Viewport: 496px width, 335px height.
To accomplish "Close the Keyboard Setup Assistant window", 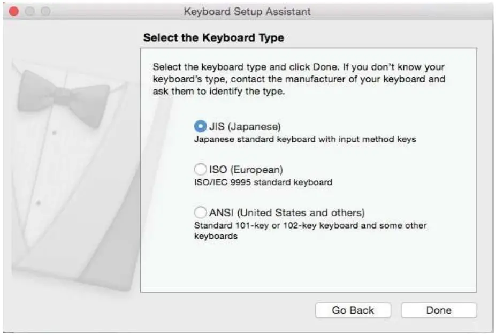I will [x=14, y=11].
